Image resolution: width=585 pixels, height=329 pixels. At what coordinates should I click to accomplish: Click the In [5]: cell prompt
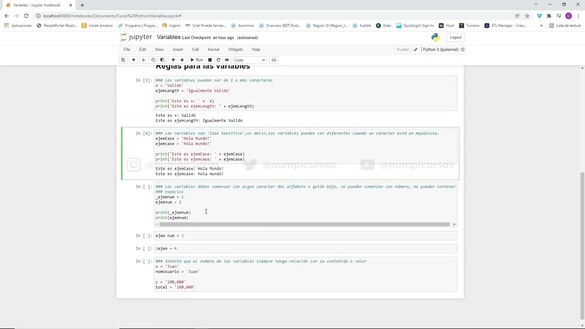click(144, 80)
